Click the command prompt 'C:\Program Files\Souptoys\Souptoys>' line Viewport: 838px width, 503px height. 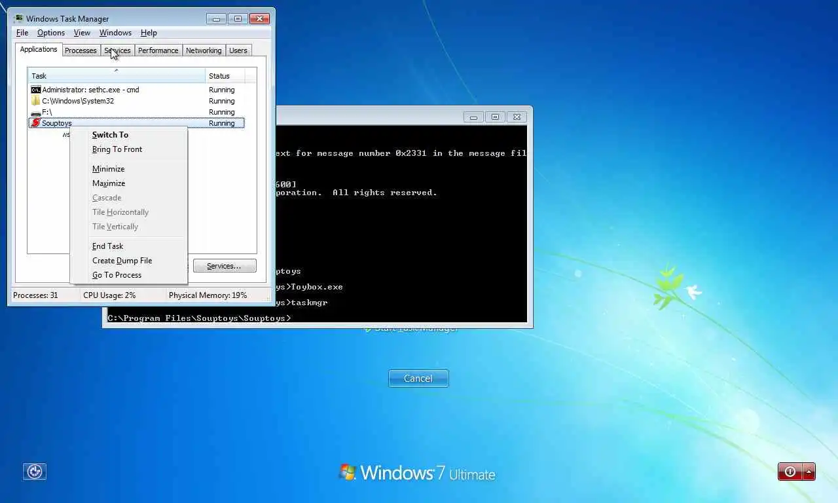(199, 318)
